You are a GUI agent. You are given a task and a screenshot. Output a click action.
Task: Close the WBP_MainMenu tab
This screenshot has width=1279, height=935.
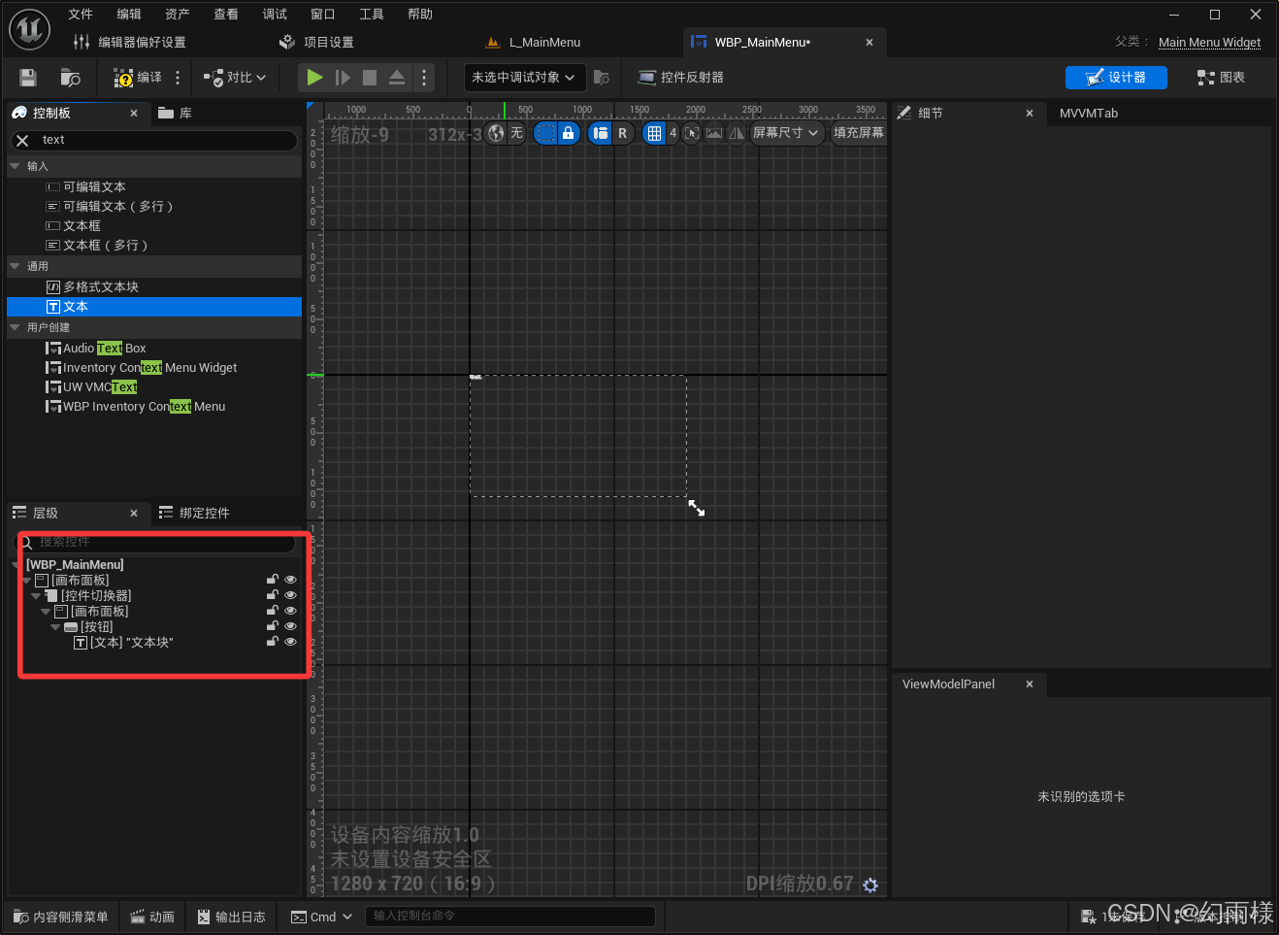869,43
